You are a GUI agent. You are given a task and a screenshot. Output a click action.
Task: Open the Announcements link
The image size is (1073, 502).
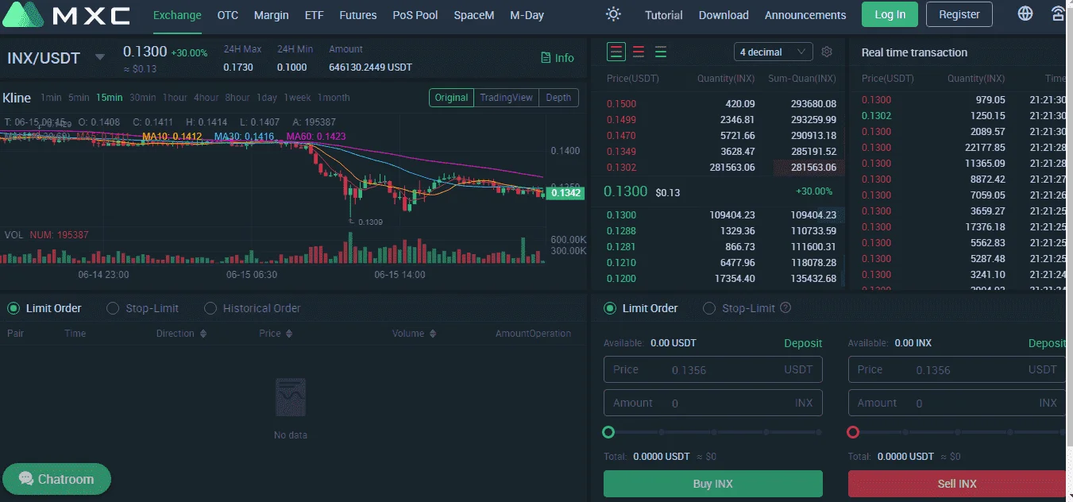coord(805,15)
